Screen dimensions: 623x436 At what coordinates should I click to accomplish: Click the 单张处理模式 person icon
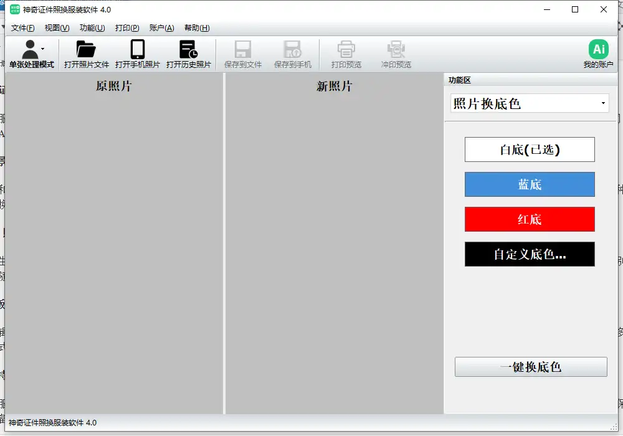pos(29,50)
